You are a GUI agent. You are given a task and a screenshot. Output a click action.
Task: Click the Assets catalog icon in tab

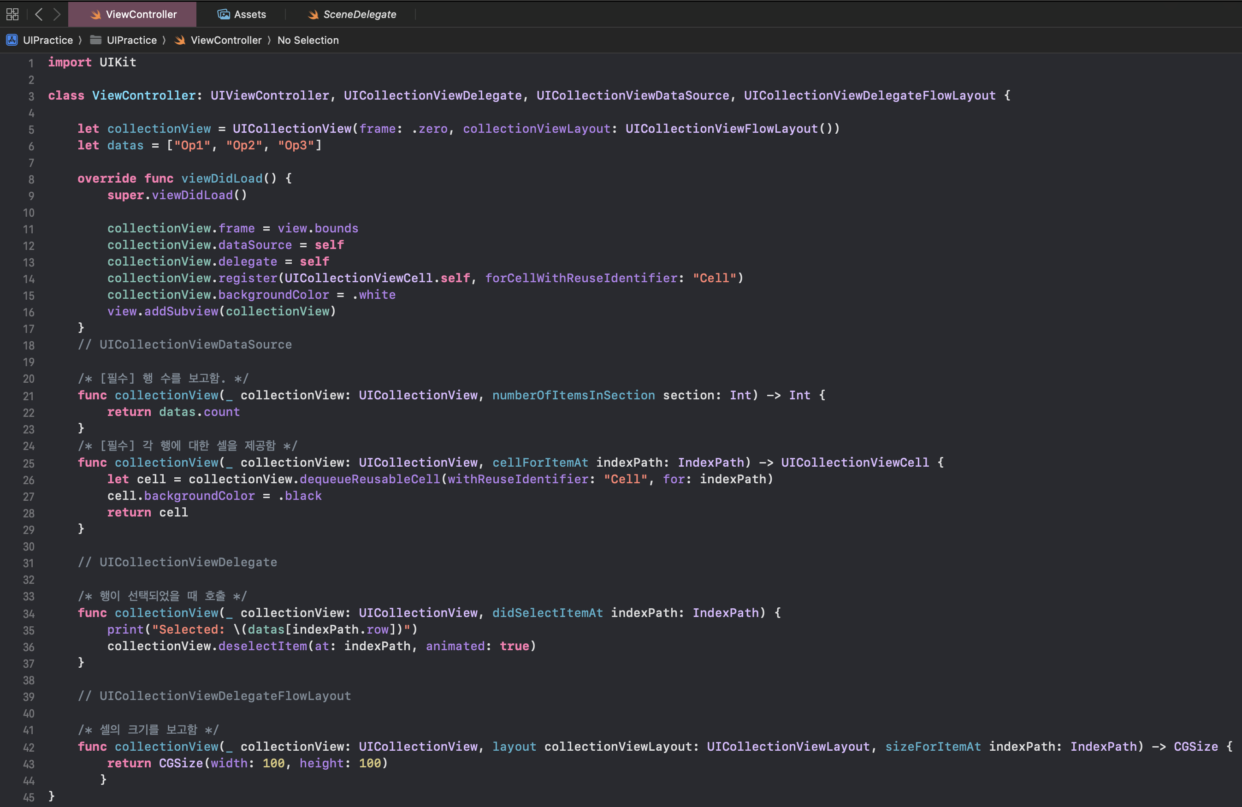(x=223, y=14)
